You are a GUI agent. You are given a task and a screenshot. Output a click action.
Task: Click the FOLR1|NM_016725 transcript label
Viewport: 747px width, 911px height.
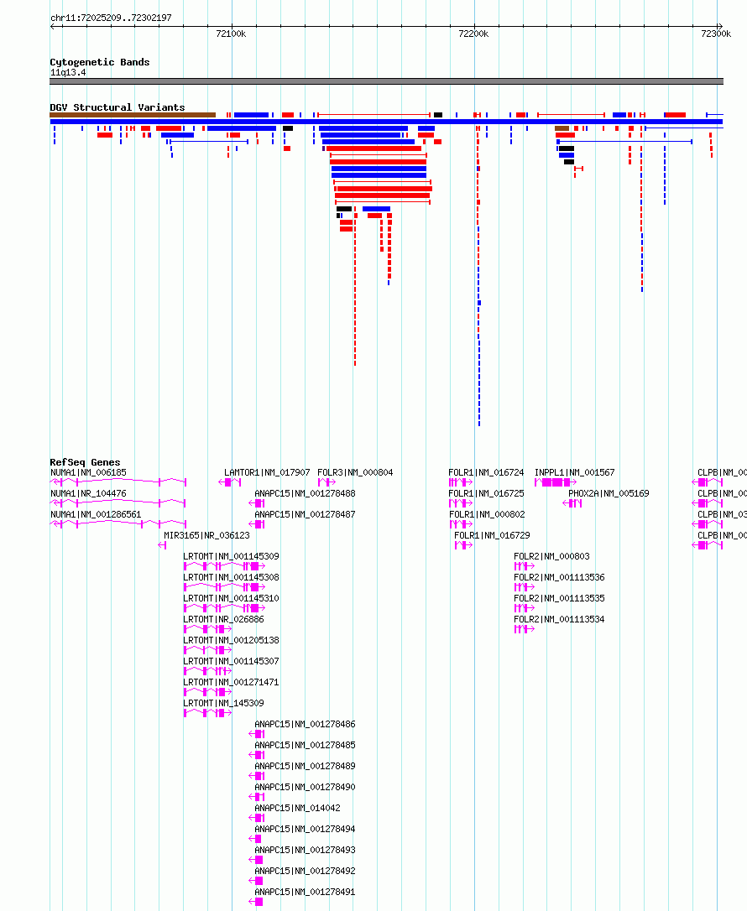(486, 494)
